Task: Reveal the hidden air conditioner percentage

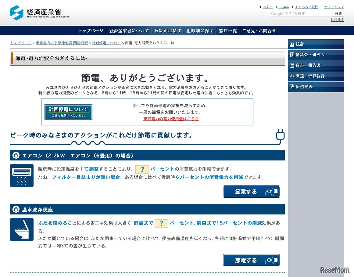Action: 142,169
